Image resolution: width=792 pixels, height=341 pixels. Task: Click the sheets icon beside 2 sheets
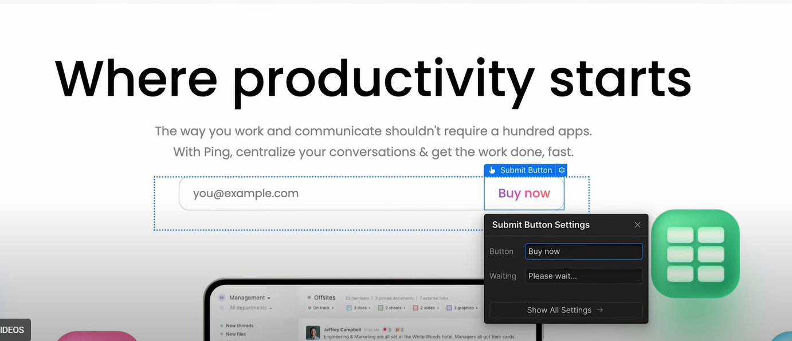click(x=381, y=308)
